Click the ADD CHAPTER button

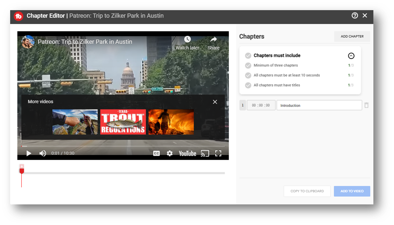tap(352, 36)
